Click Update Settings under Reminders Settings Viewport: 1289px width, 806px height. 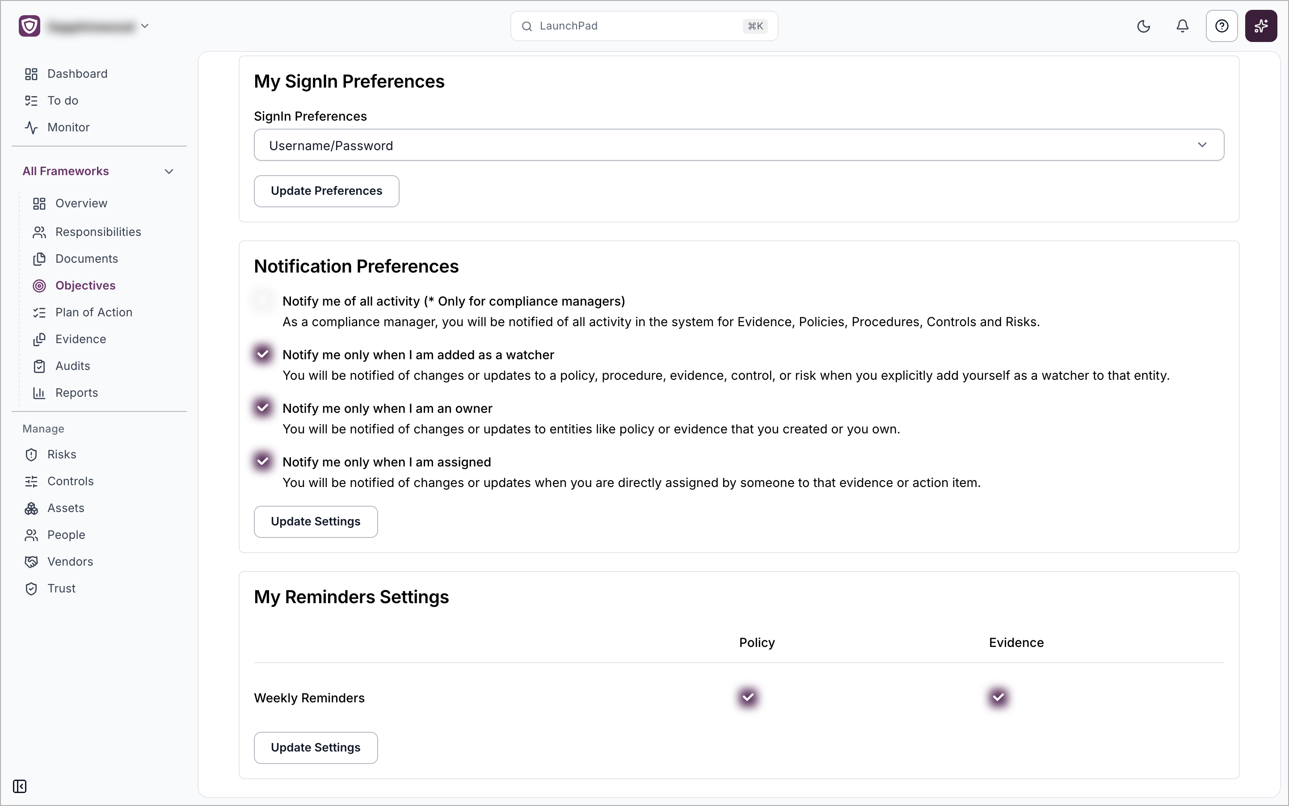click(x=316, y=748)
